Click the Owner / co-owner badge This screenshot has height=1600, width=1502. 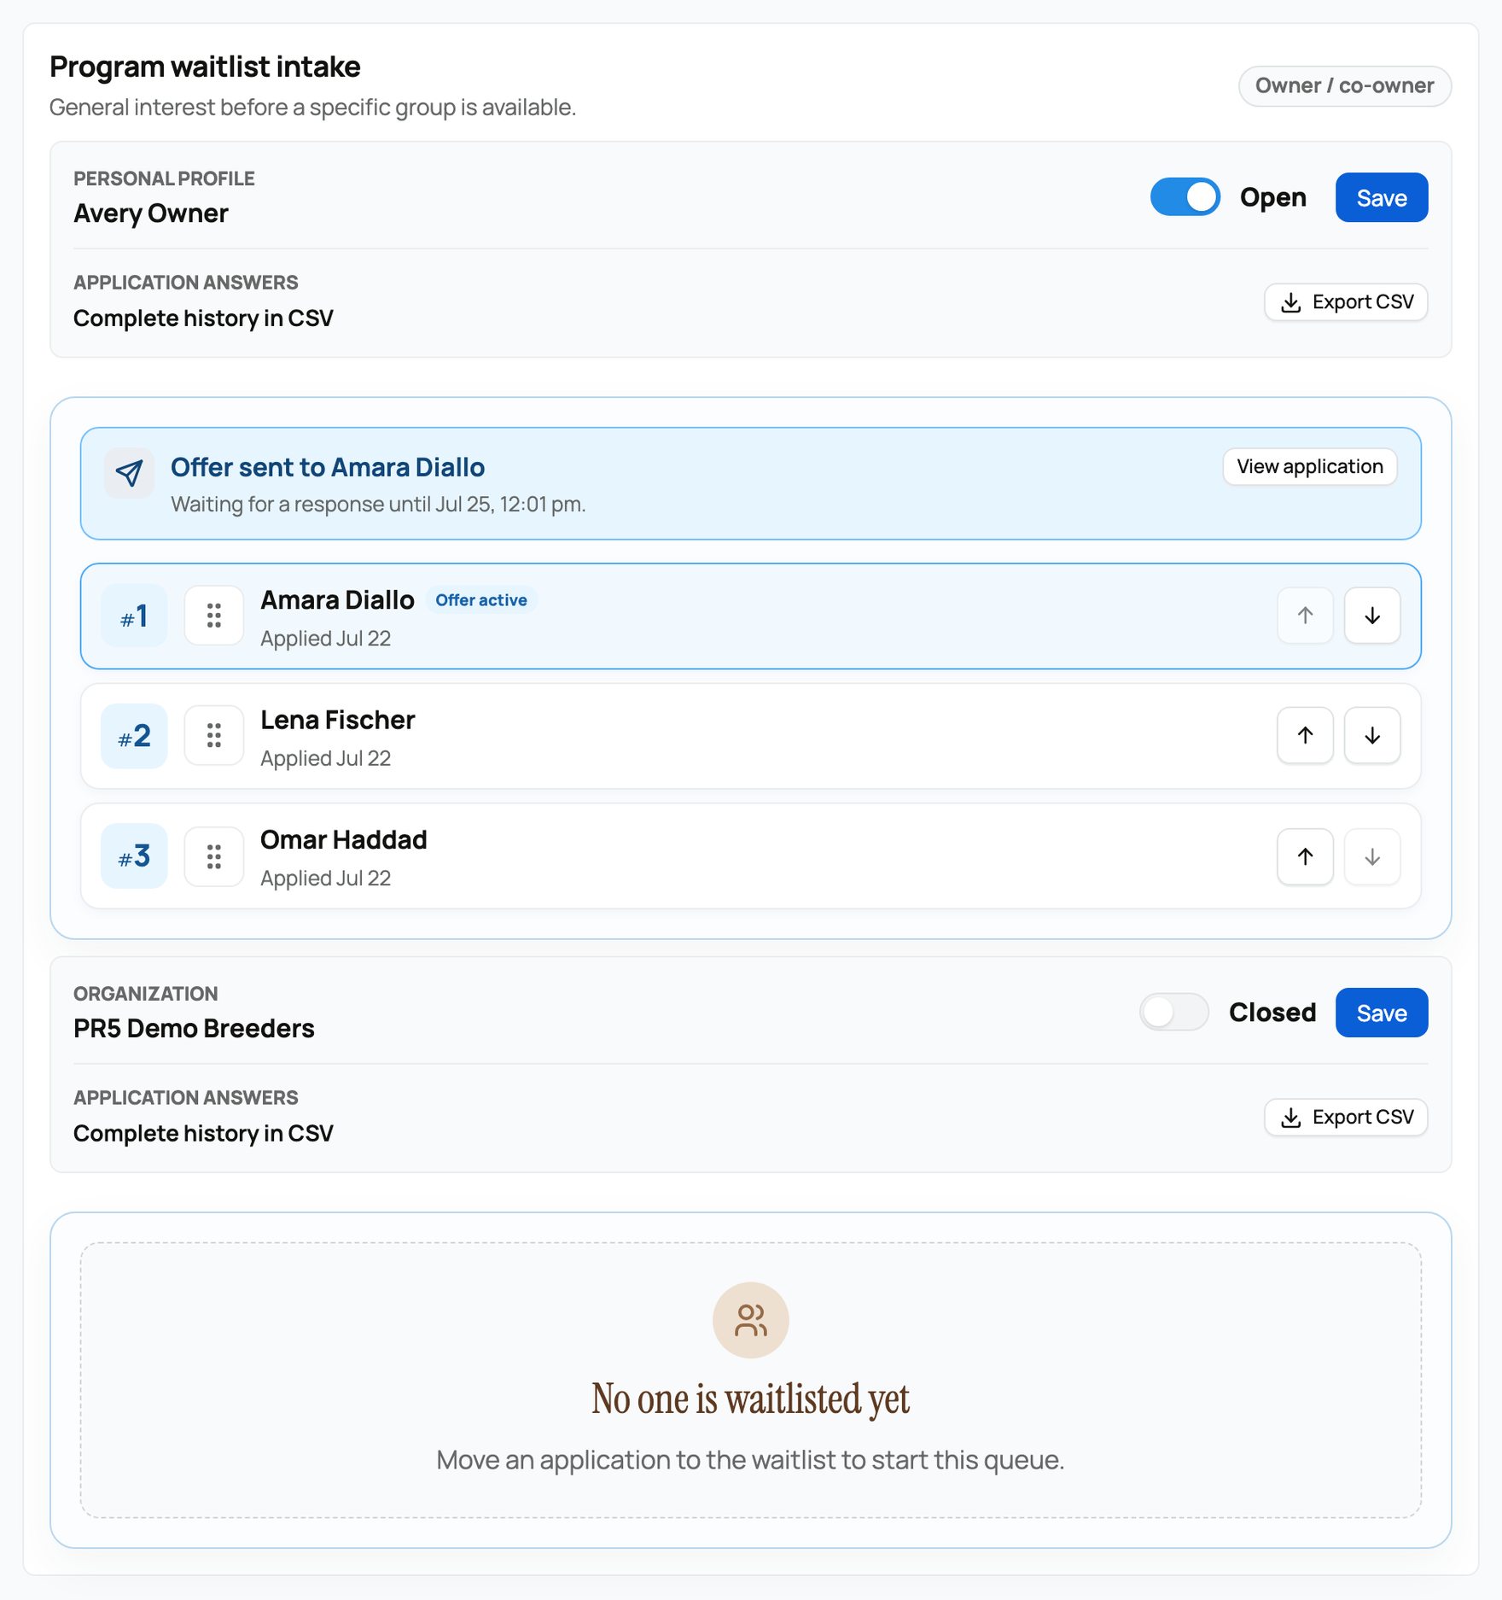click(1345, 86)
